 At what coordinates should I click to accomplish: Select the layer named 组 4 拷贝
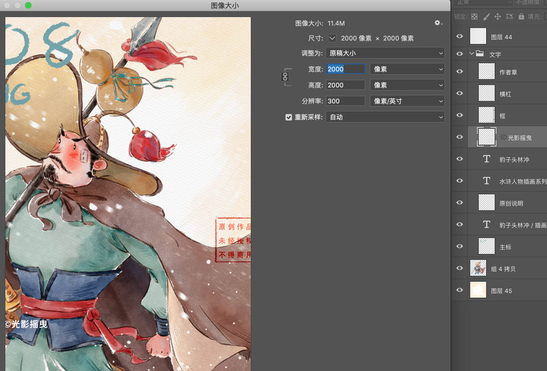click(503, 269)
